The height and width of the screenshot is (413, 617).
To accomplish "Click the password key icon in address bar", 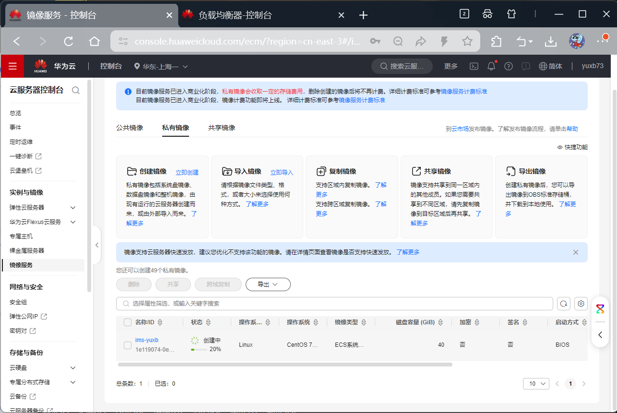I will pyautogui.click(x=375, y=41).
